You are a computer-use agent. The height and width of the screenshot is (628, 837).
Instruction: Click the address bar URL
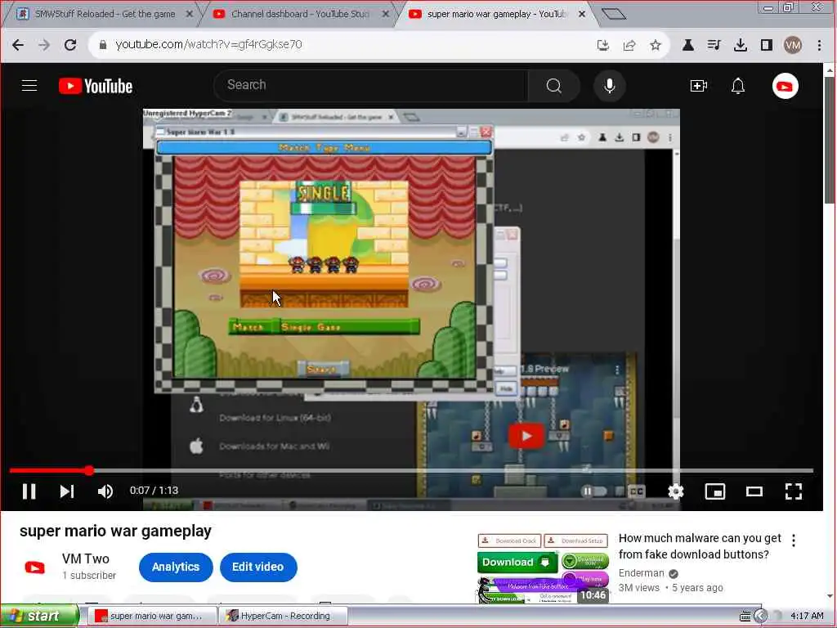208,44
